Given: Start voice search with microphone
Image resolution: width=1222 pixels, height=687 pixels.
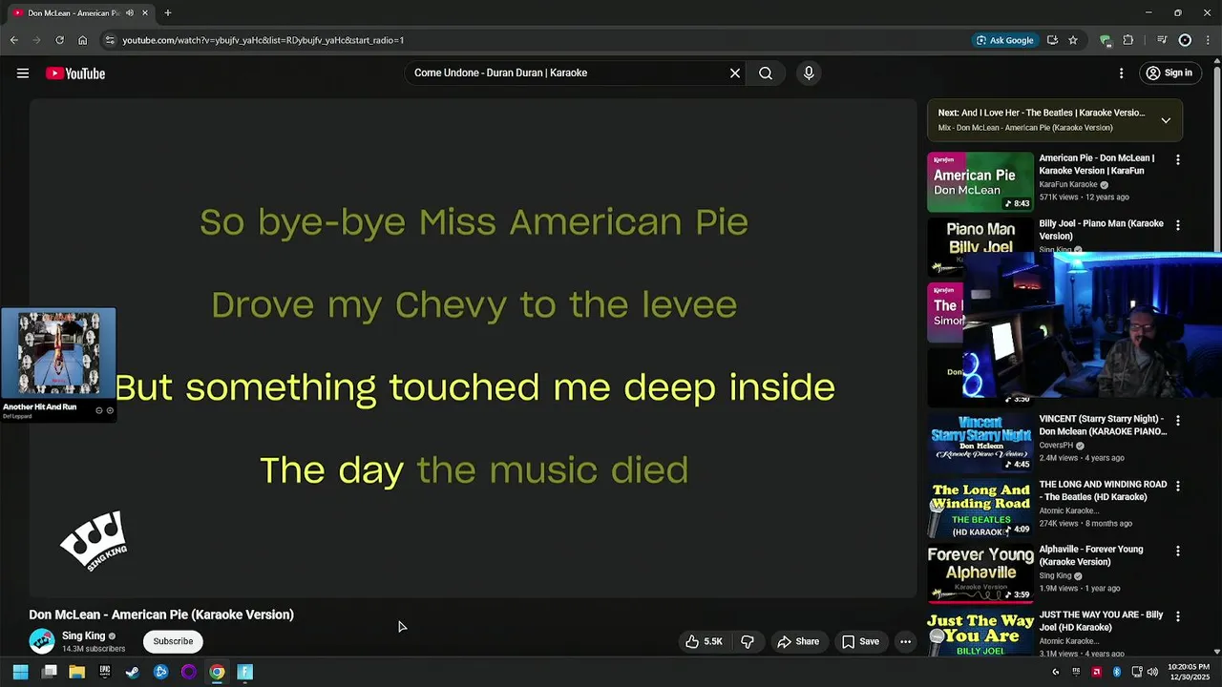Looking at the screenshot, I should [809, 73].
